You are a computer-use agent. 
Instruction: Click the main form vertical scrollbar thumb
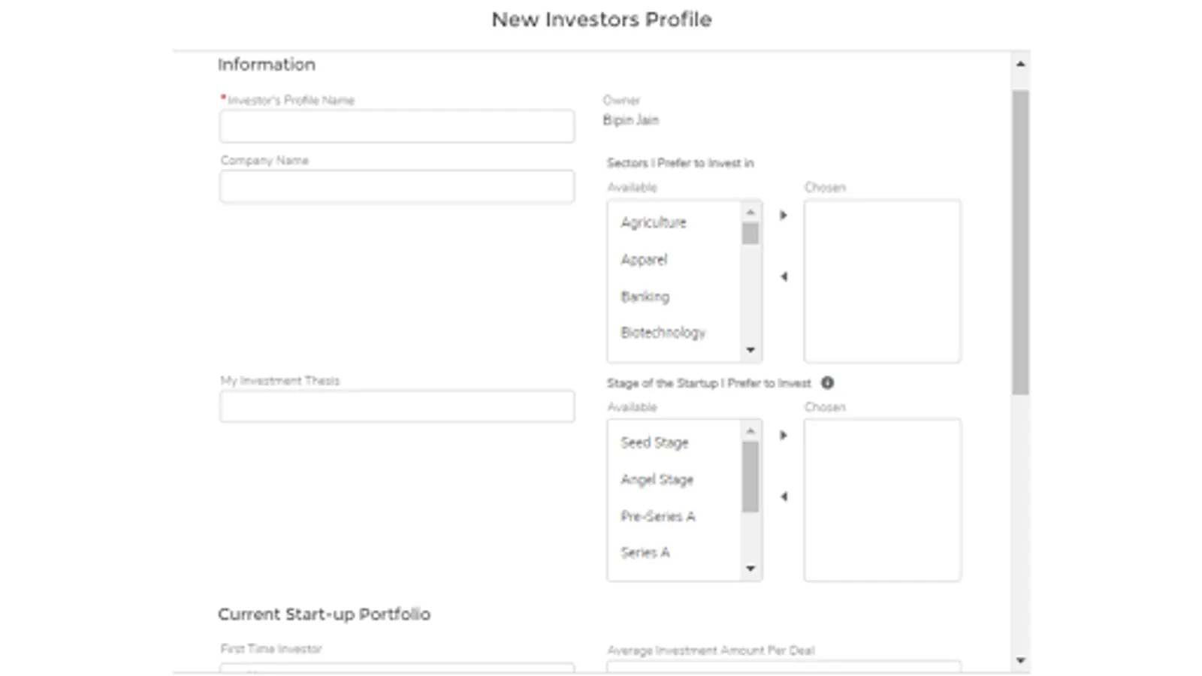[x=1019, y=240]
